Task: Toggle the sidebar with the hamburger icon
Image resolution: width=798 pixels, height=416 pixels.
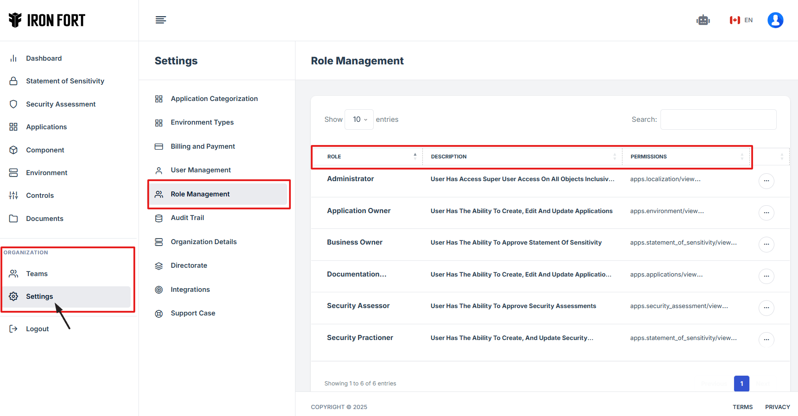Action: tap(161, 20)
